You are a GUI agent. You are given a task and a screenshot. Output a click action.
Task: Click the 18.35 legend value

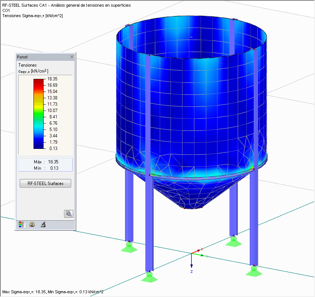(x=52, y=79)
